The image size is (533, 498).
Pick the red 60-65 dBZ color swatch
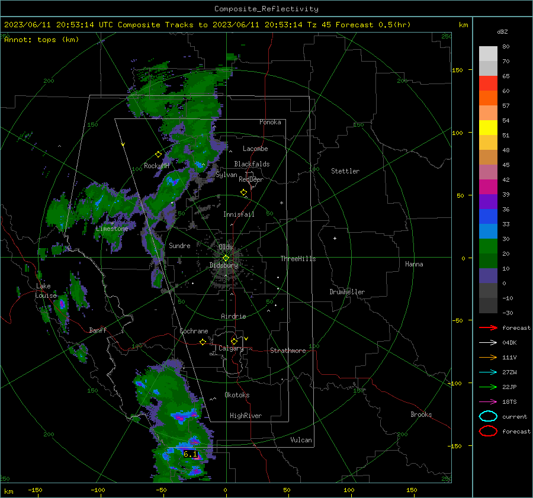coord(488,83)
